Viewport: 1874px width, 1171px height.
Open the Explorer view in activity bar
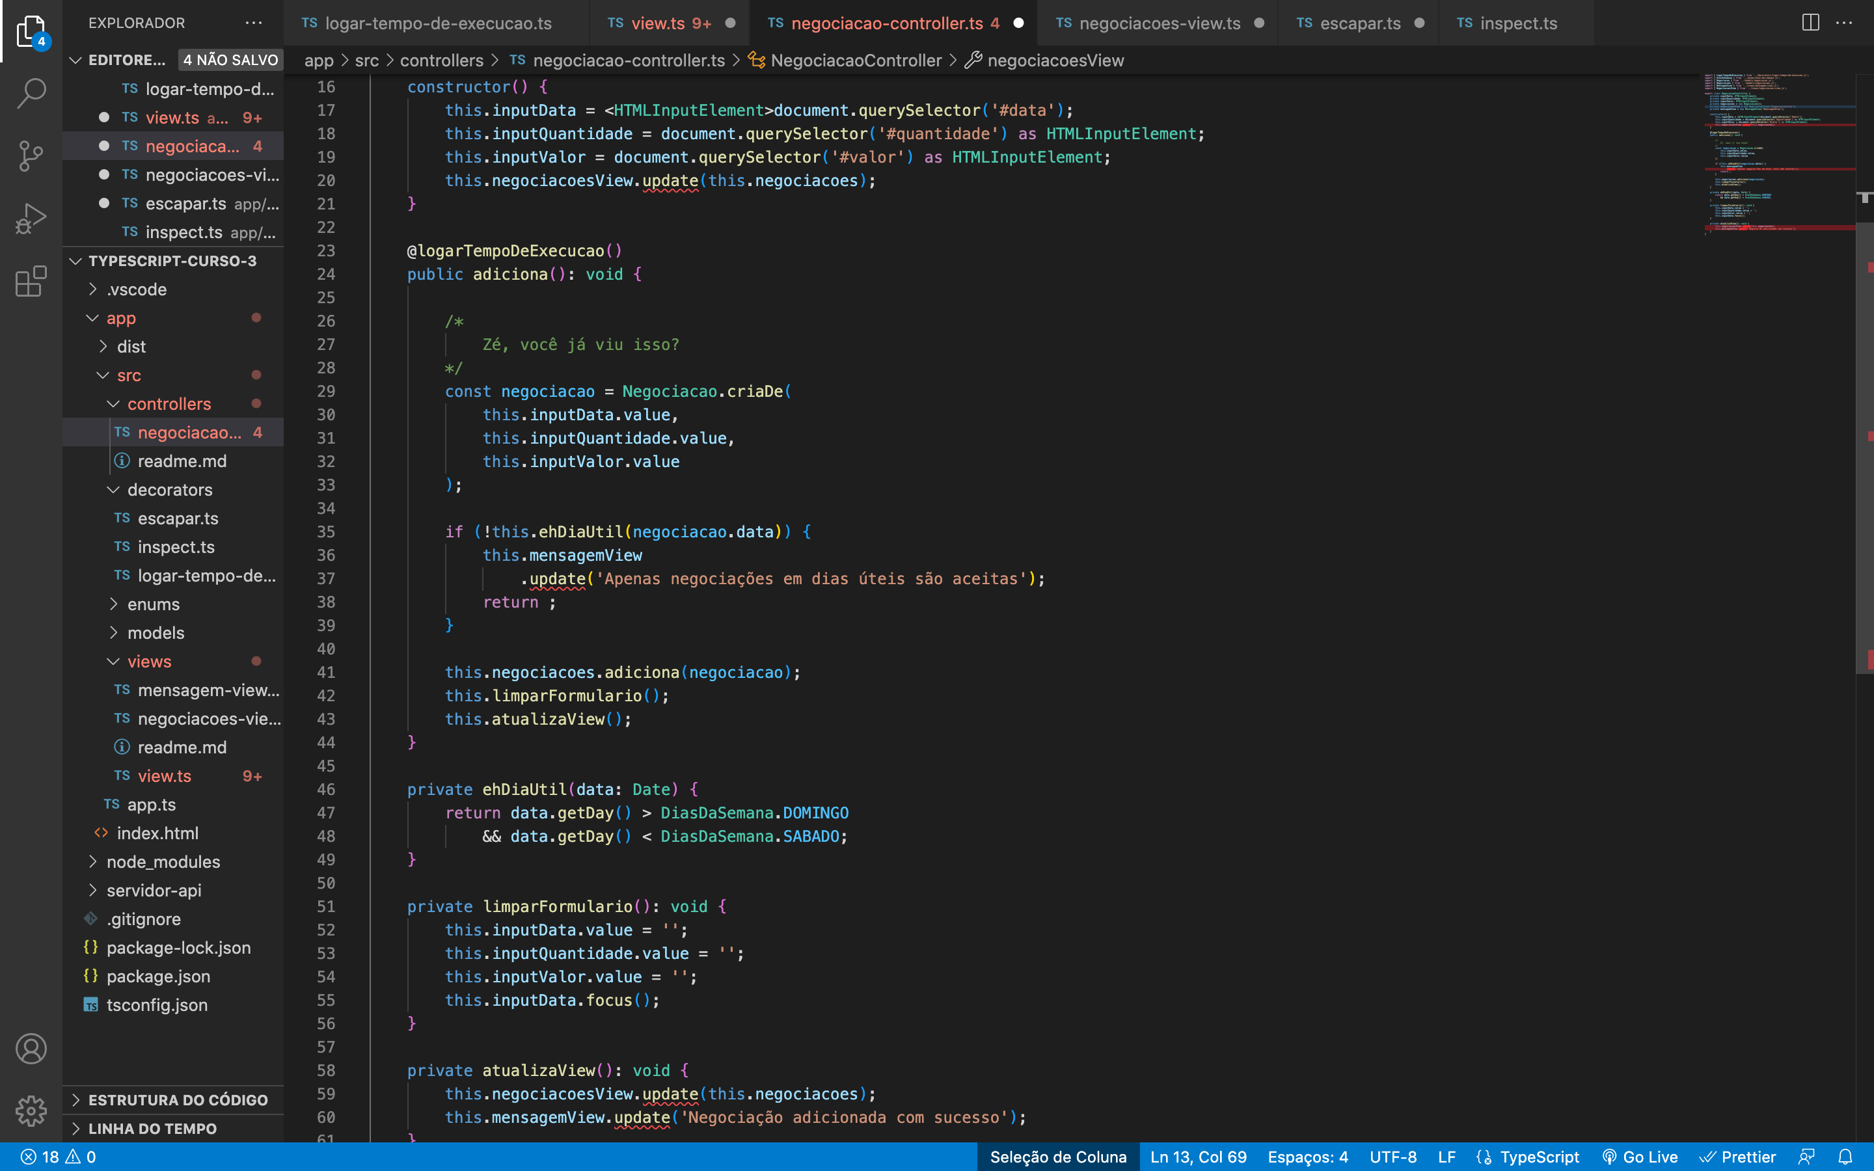pos(31,31)
